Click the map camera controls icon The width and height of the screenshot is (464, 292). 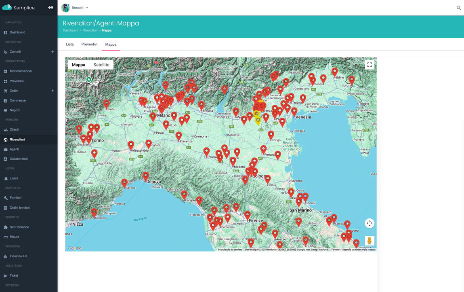tap(369, 223)
